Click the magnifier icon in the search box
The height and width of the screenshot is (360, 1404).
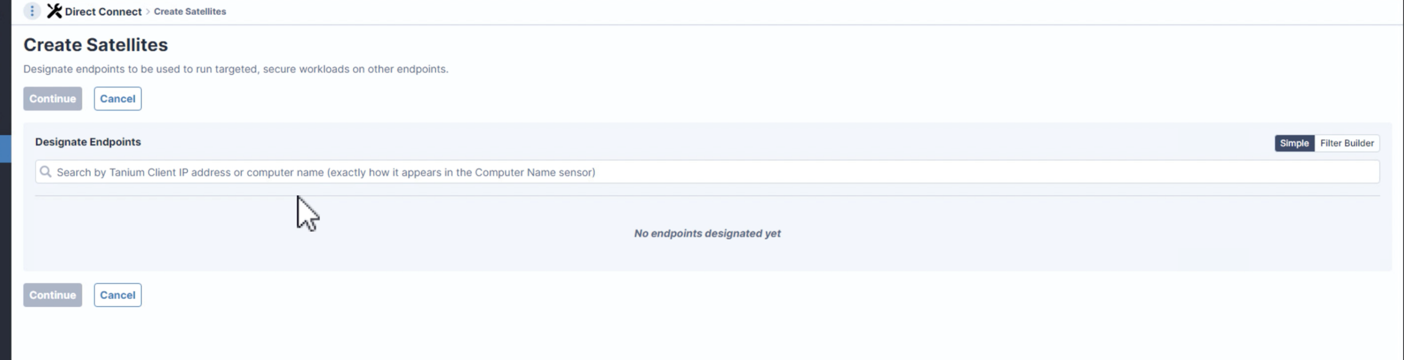(x=46, y=172)
